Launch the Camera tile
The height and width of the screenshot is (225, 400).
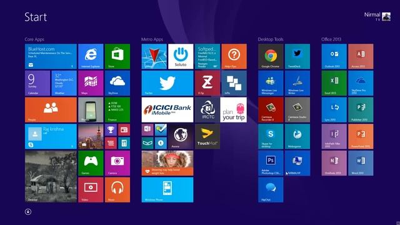[x=117, y=163]
